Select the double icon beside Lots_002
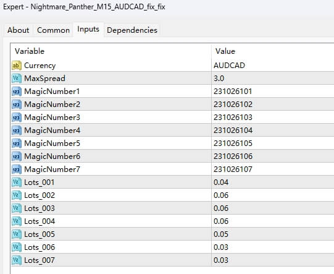Viewport: 334px width, 274px height. (x=17, y=195)
